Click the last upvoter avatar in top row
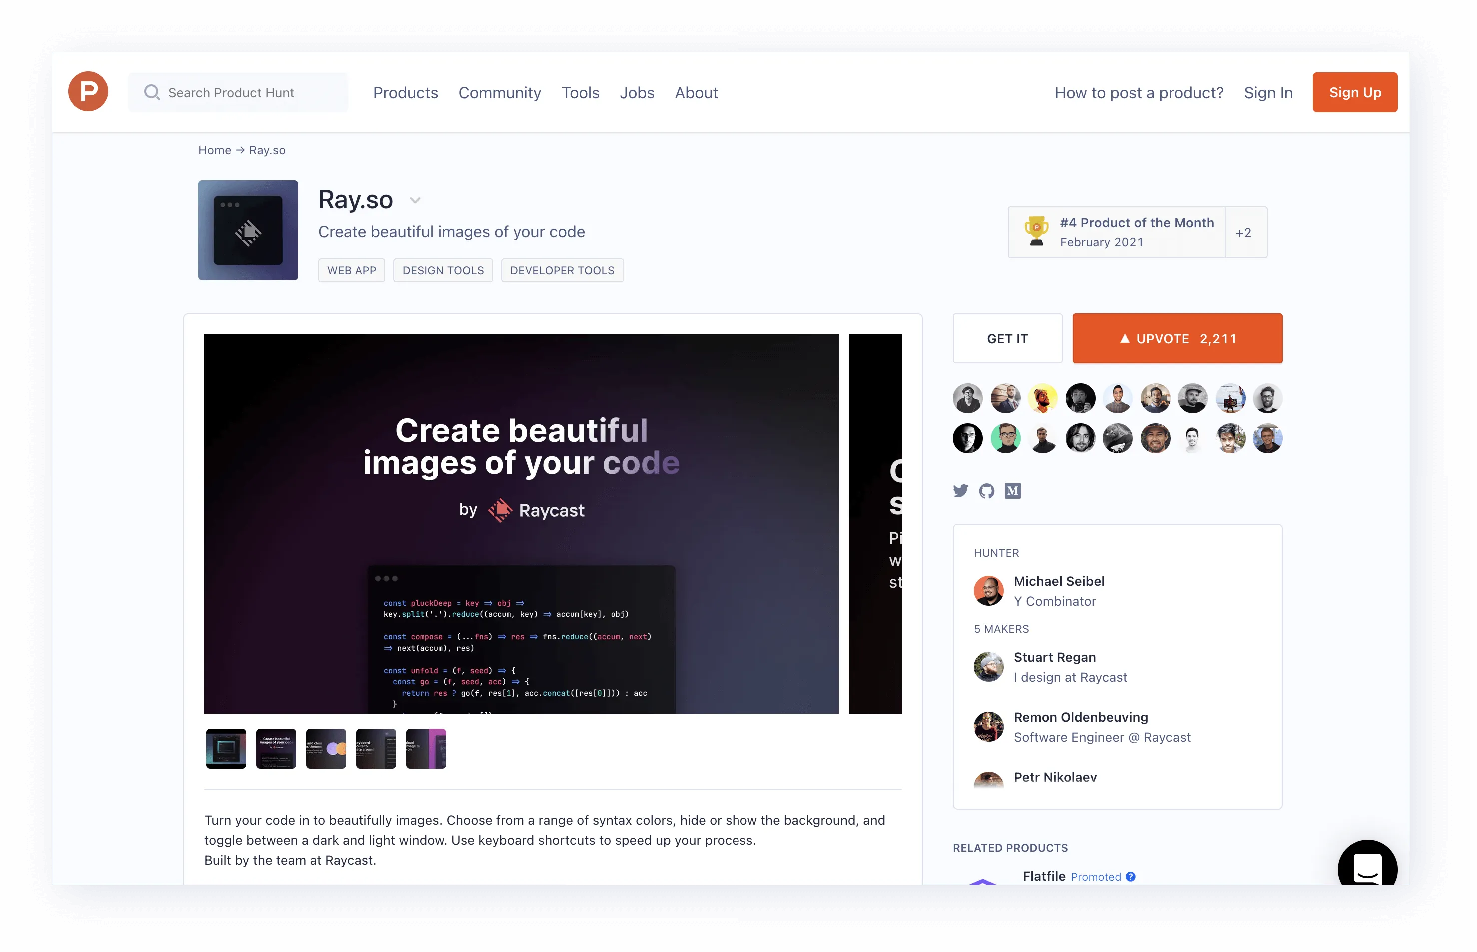 1268,398
